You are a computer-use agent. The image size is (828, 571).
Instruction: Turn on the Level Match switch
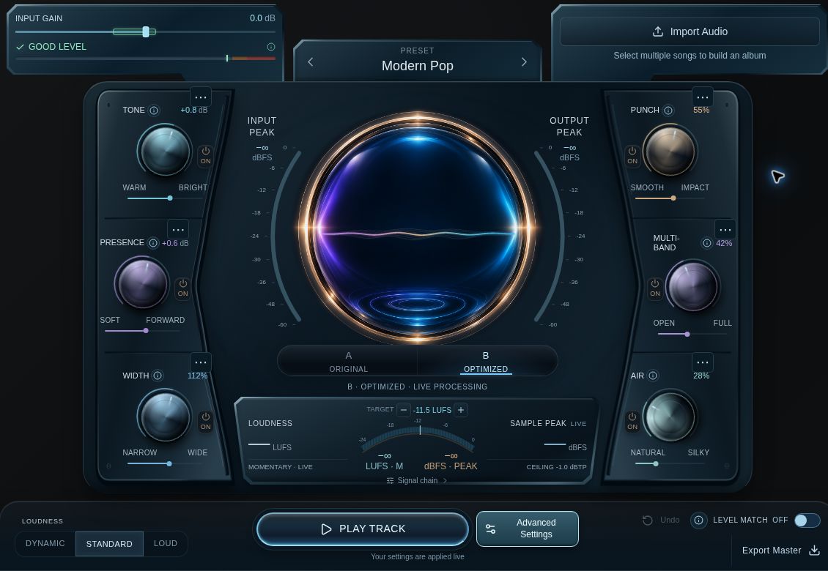click(x=807, y=520)
